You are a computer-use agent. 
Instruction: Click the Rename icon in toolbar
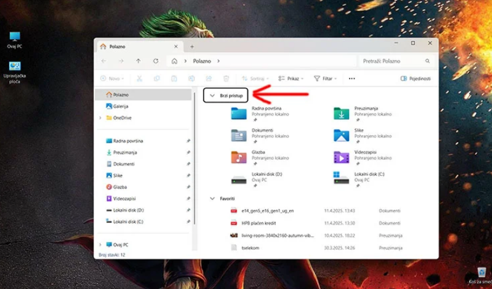(x=191, y=78)
